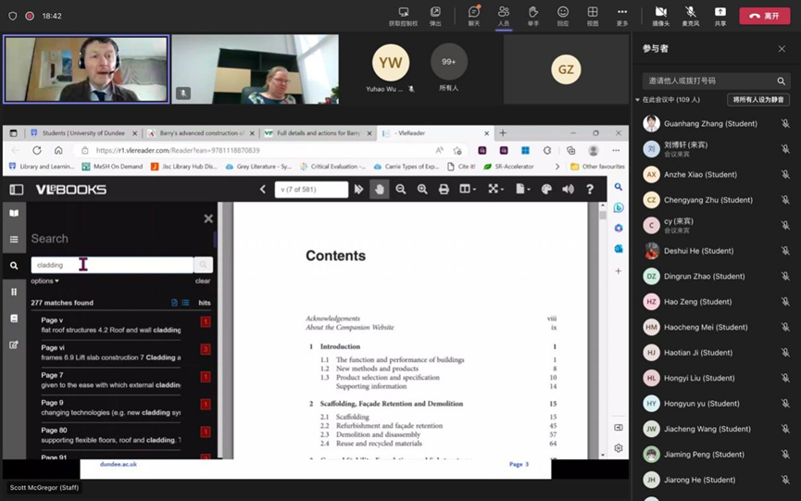The image size is (801, 501).
Task: Zoom in the book page
Action: coord(422,189)
